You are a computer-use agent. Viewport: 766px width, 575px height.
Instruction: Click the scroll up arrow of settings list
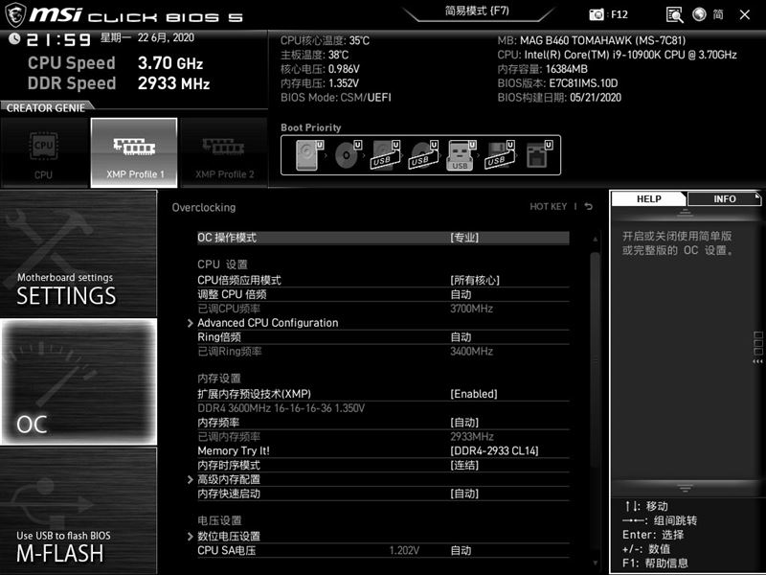595,239
